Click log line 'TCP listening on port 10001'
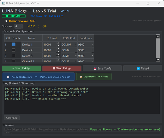Screen dimensions: 164x138 [47, 92]
